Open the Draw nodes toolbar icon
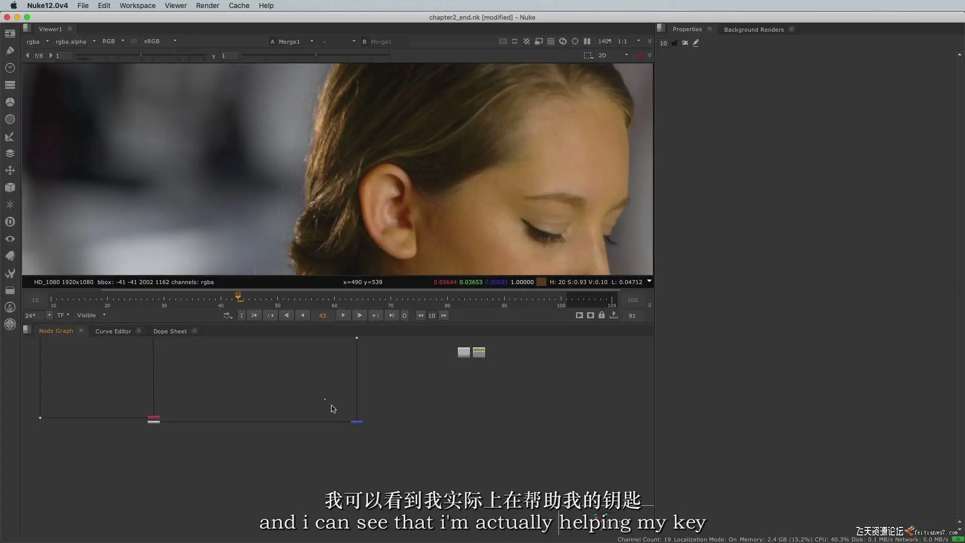The height and width of the screenshot is (543, 965). tap(10, 51)
